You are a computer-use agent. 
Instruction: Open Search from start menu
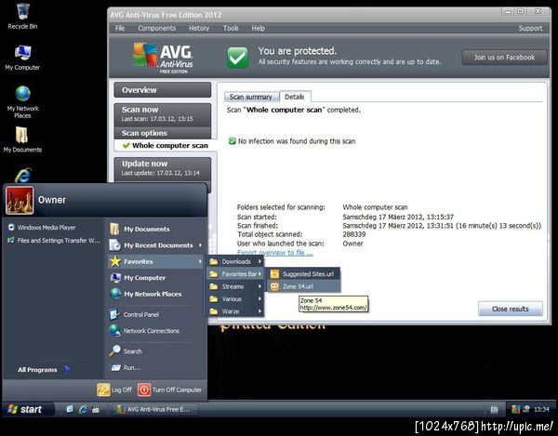pyautogui.click(x=126, y=351)
